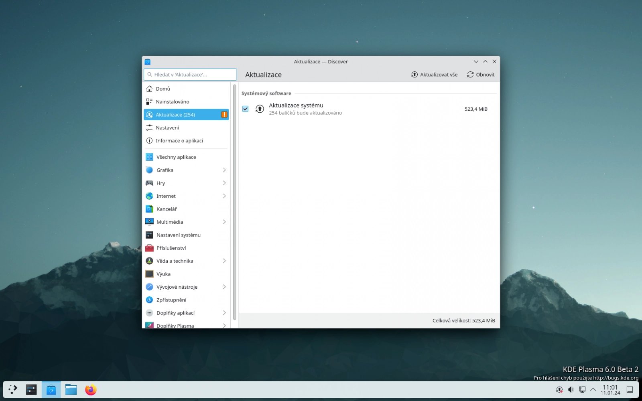
Task: Click the Grafika blue sphere icon
Action: coord(149,170)
